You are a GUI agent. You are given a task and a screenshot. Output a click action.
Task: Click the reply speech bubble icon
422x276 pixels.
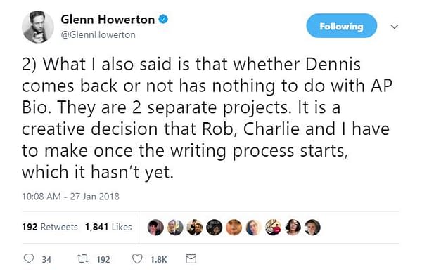pos(29,259)
